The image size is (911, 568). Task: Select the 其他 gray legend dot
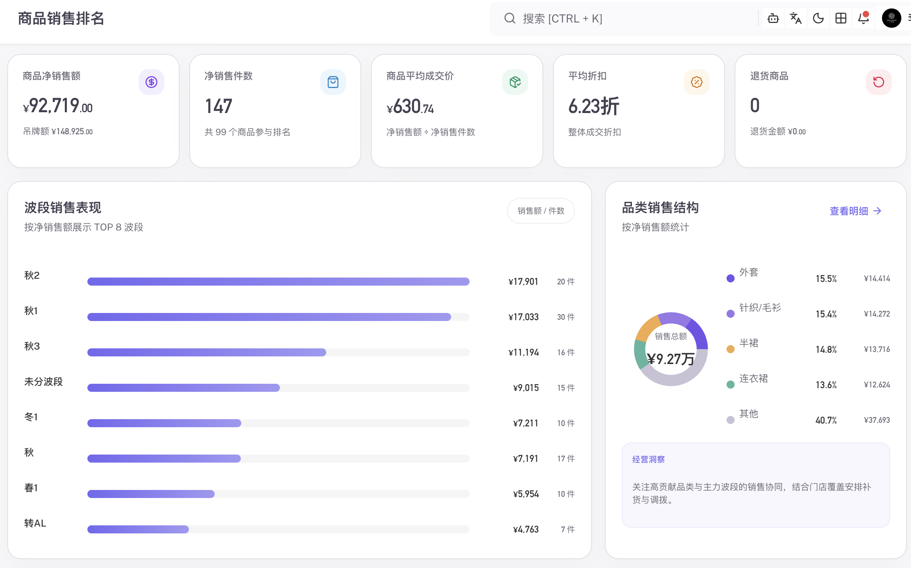pyautogui.click(x=731, y=420)
